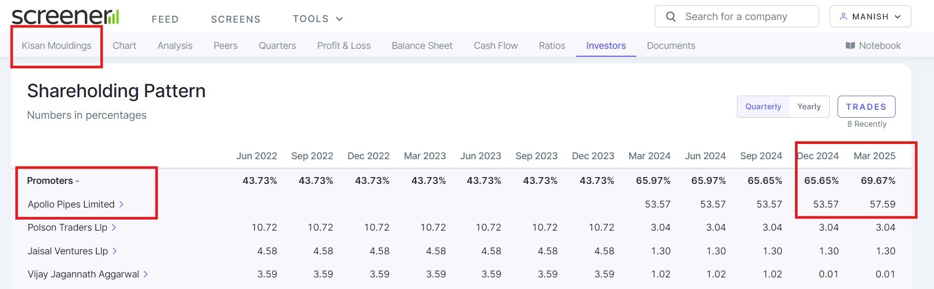Go to the Ratios tab
Screen dimensions: 934x289
point(552,46)
